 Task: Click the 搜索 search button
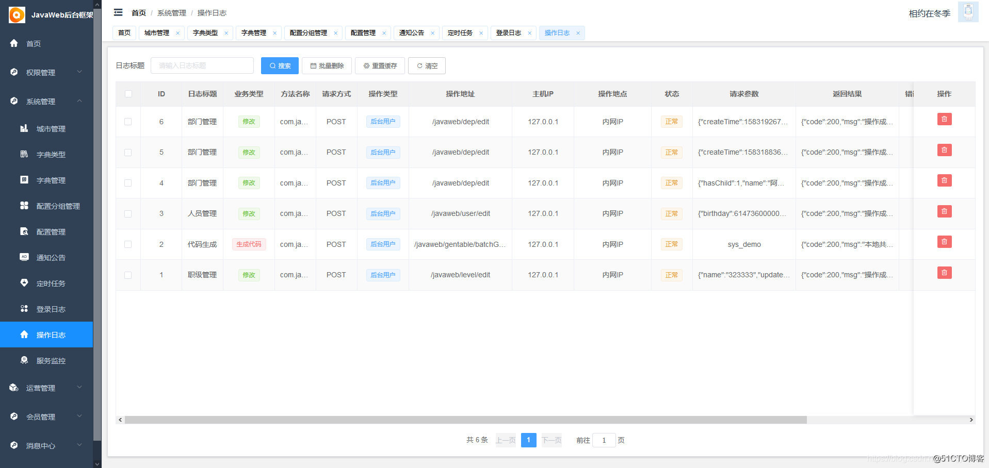click(x=280, y=65)
